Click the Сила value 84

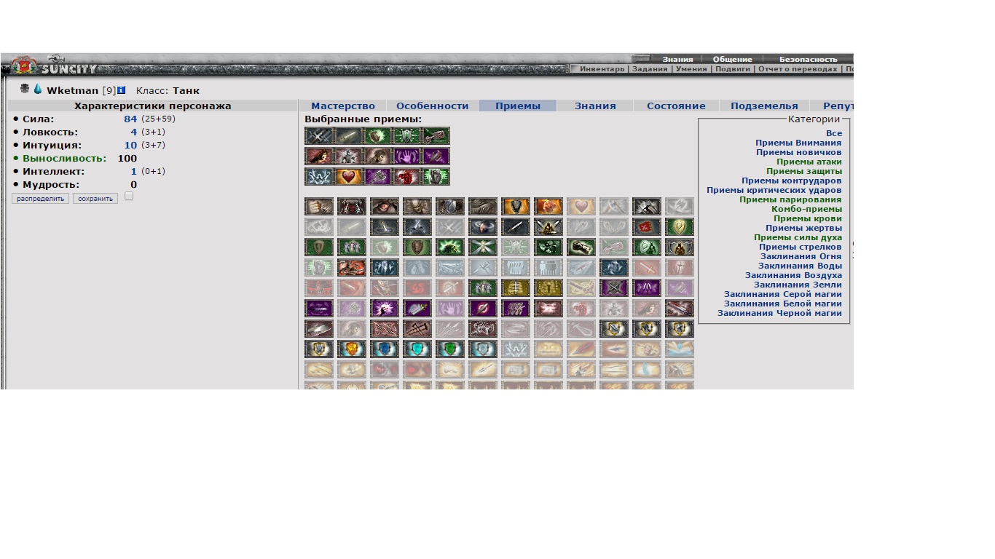pos(130,119)
